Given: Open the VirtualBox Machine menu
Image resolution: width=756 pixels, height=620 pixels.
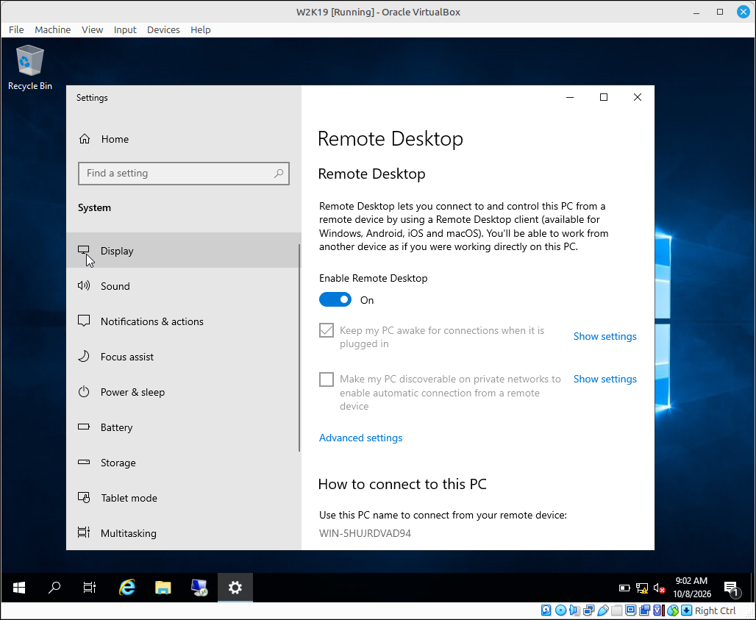Looking at the screenshot, I should tap(52, 30).
